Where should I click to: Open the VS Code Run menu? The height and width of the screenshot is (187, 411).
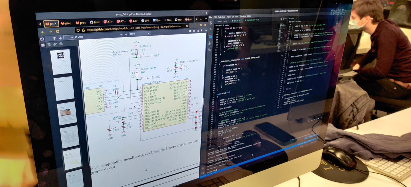point(237,16)
